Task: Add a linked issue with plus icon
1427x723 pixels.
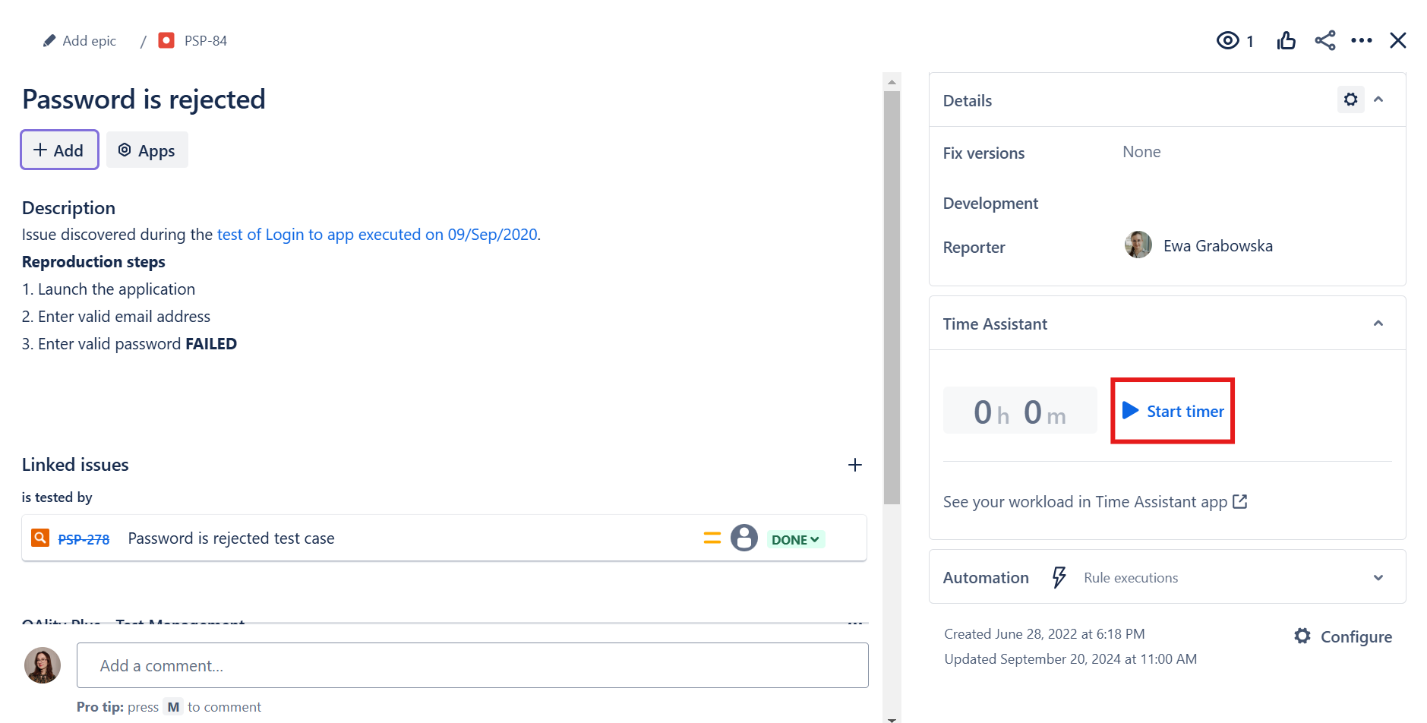Action: click(x=854, y=465)
